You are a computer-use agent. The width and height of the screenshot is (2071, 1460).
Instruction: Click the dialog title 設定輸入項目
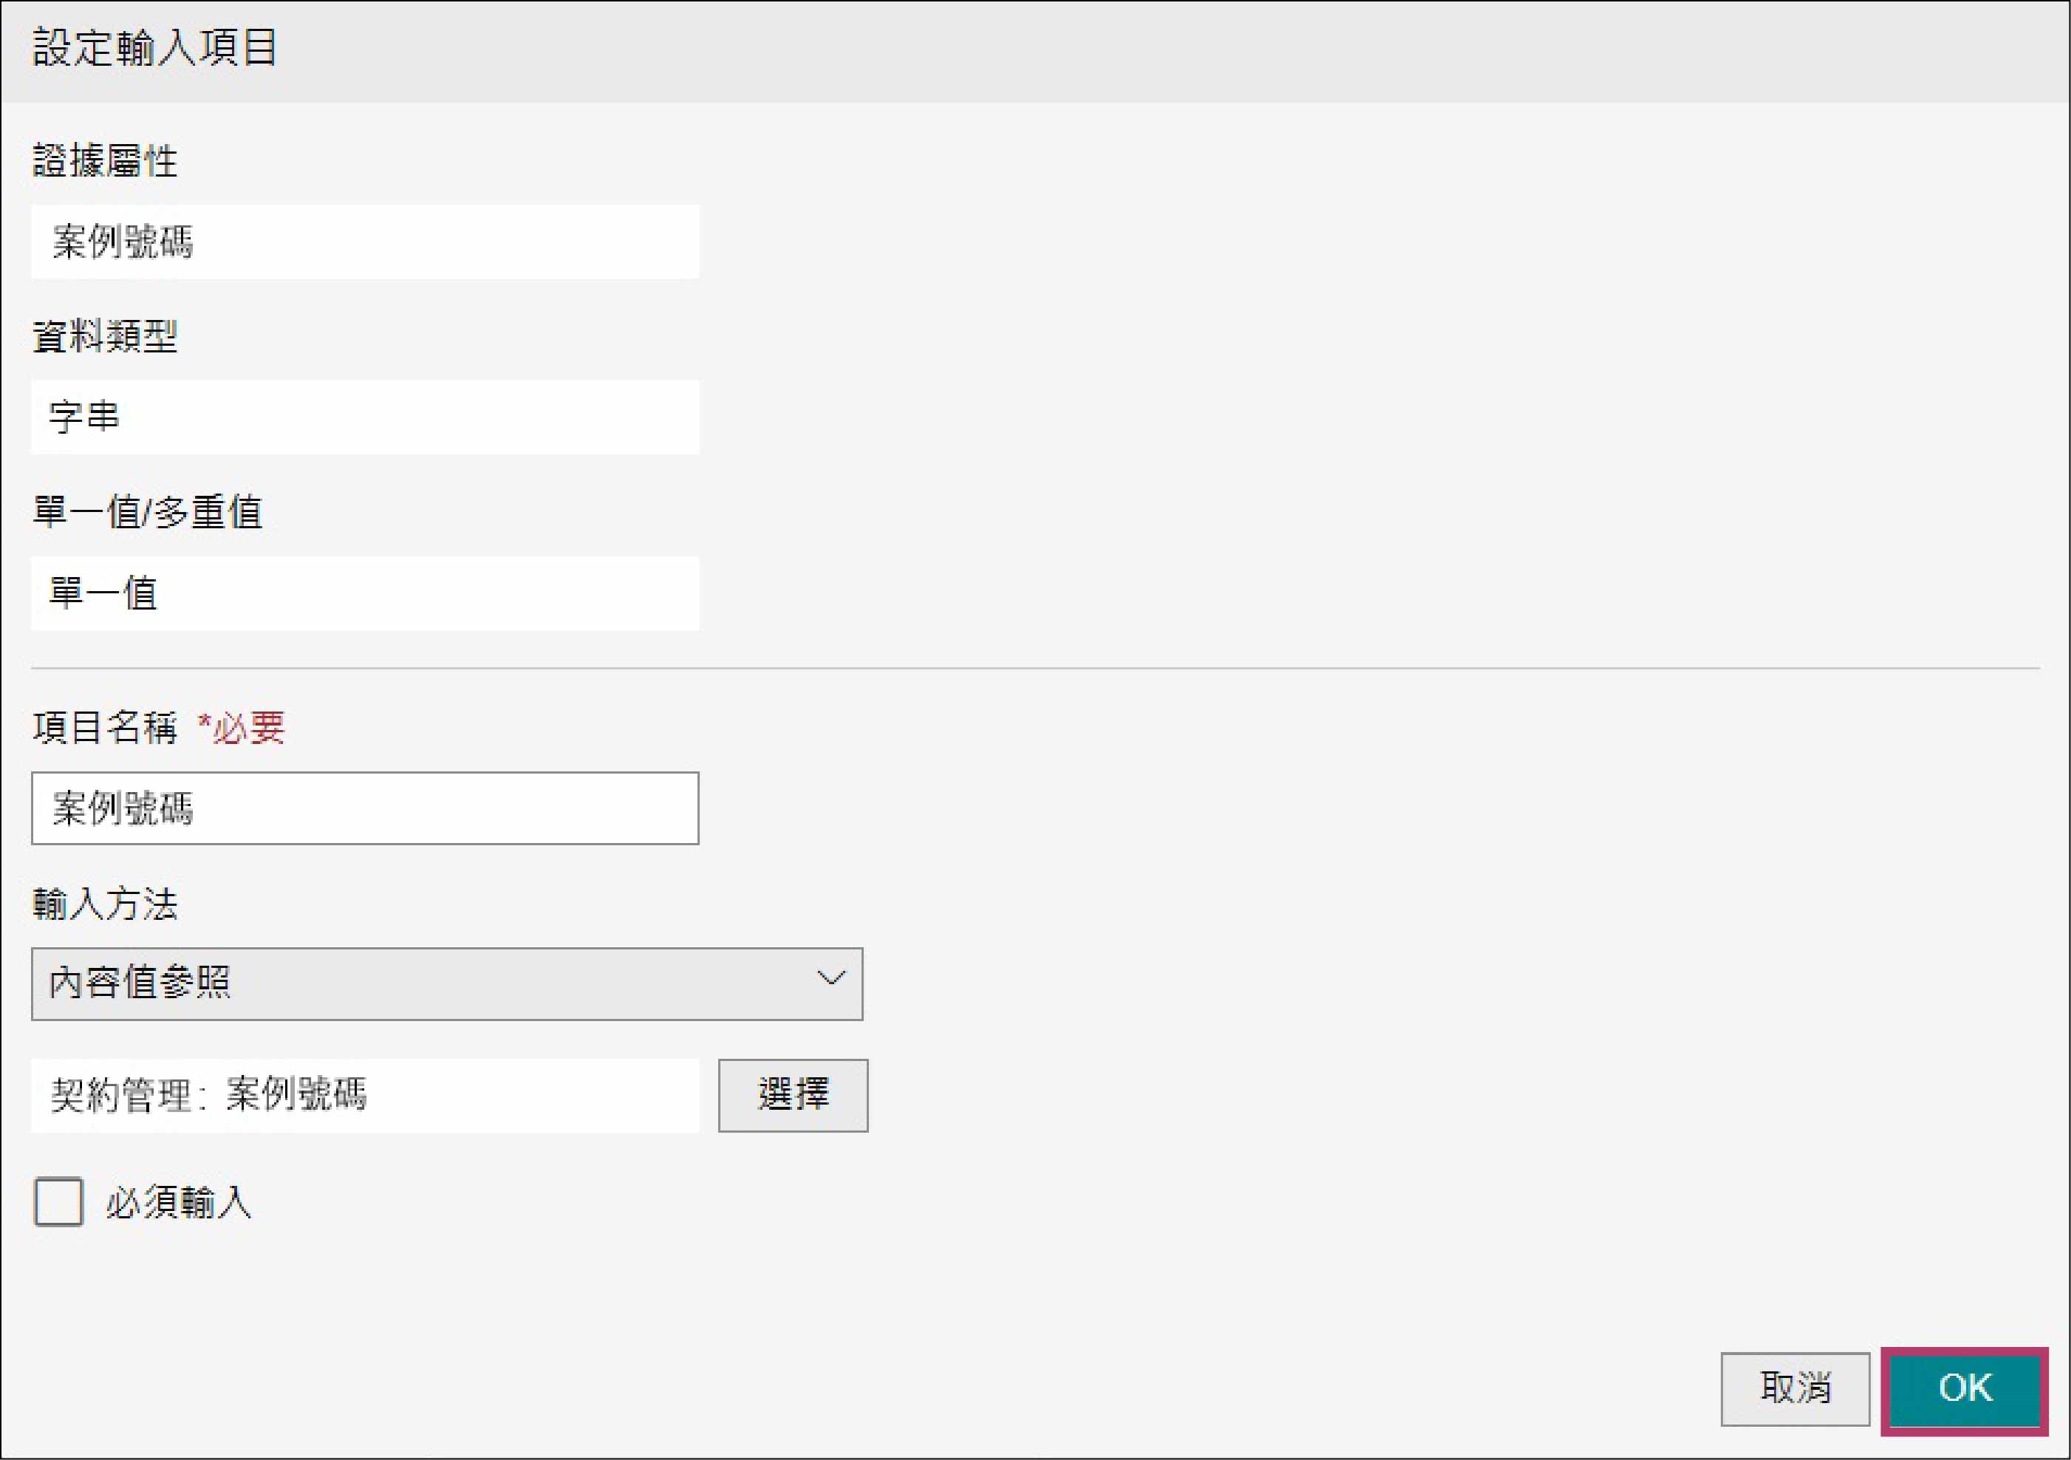pos(154,48)
